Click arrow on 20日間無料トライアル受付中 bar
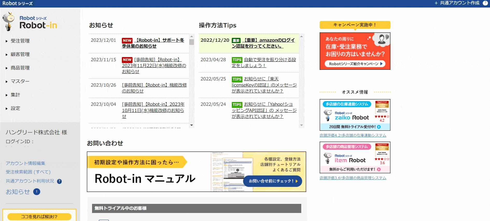490x221 pixels. [379, 127]
